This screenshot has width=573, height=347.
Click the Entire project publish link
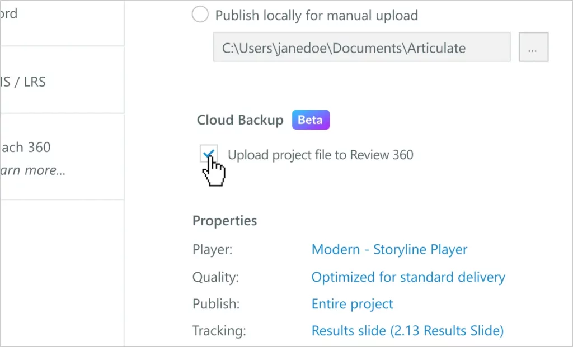(352, 305)
